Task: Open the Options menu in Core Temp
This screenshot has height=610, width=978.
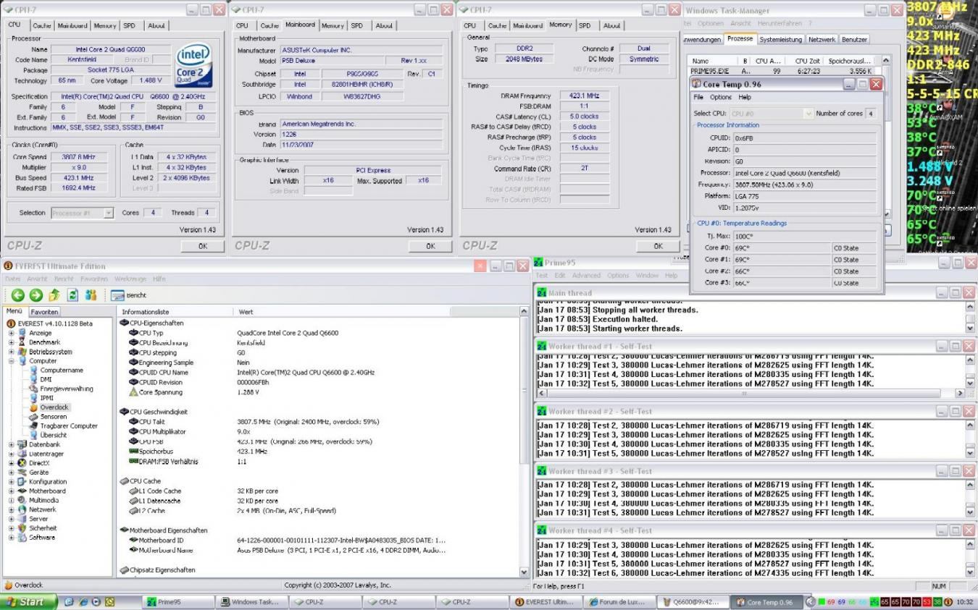Action: point(720,97)
